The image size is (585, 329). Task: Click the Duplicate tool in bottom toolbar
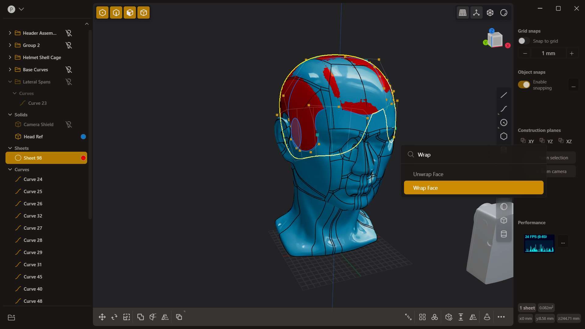pyautogui.click(x=179, y=317)
